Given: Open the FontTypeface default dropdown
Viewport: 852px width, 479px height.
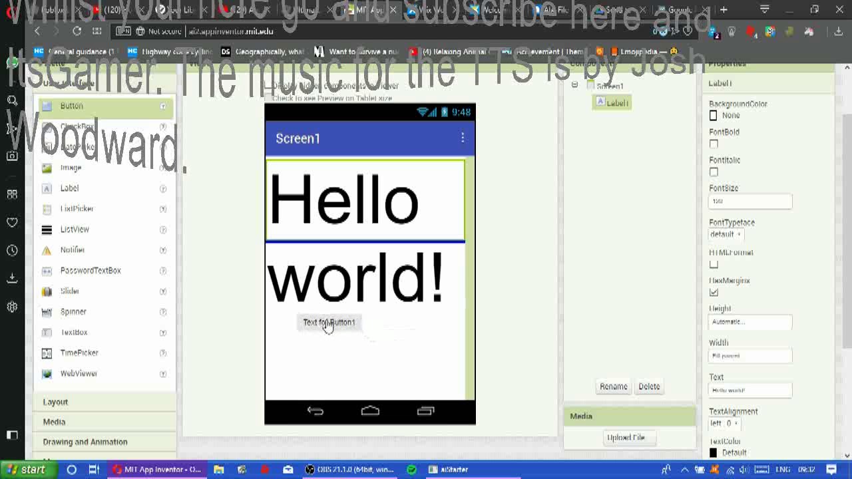Looking at the screenshot, I should pos(726,234).
